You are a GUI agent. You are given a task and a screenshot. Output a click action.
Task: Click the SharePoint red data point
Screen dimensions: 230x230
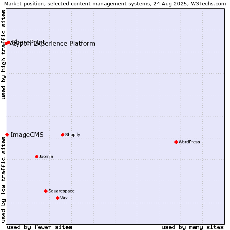coord(8,43)
